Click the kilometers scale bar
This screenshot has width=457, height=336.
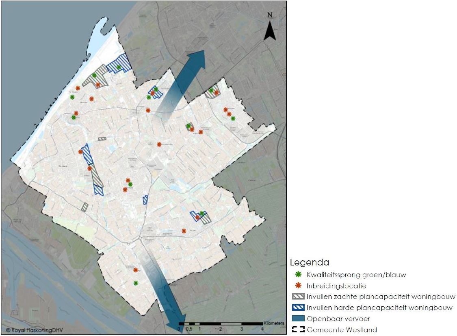pos(221,323)
